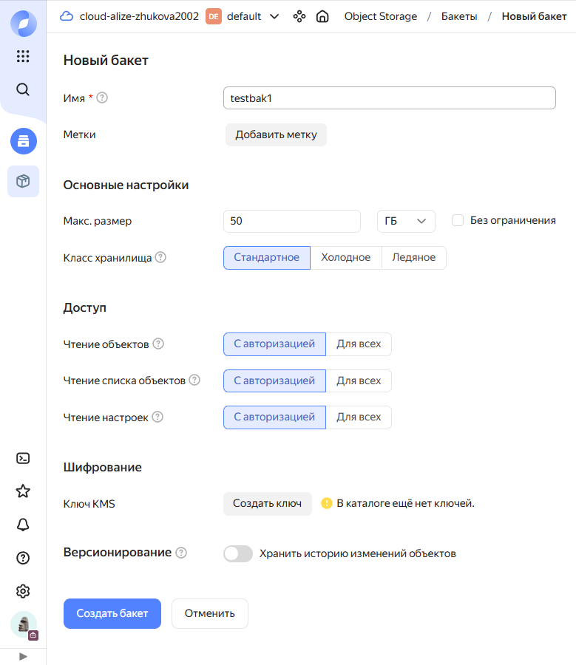The width and height of the screenshot is (576, 665).
Task: Select Холодное storage class
Action: pyautogui.click(x=345, y=258)
